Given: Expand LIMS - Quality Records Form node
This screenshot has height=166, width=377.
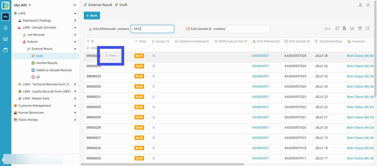Looking at the screenshot, I should pos(75,91).
